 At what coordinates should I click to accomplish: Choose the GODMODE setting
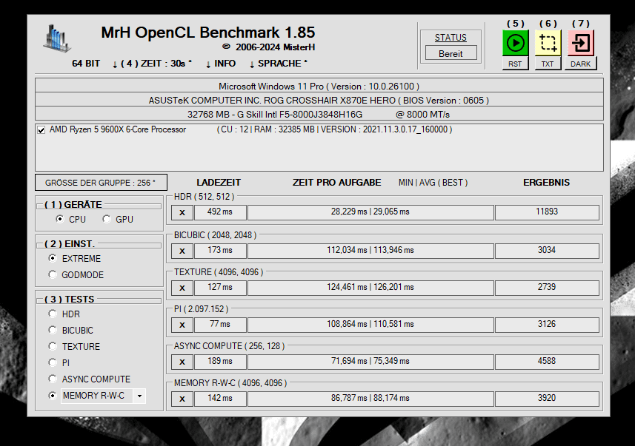point(53,274)
